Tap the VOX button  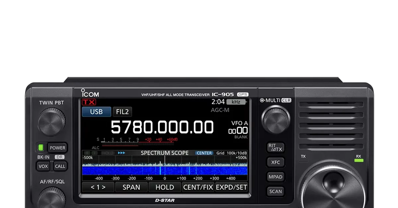(43, 166)
